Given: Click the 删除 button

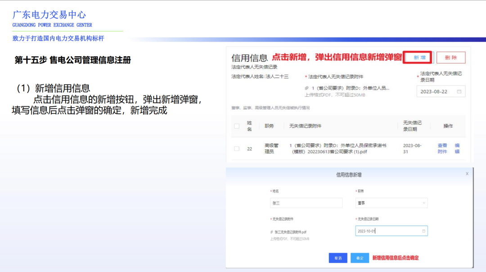Looking at the screenshot, I should pyautogui.click(x=451, y=57).
